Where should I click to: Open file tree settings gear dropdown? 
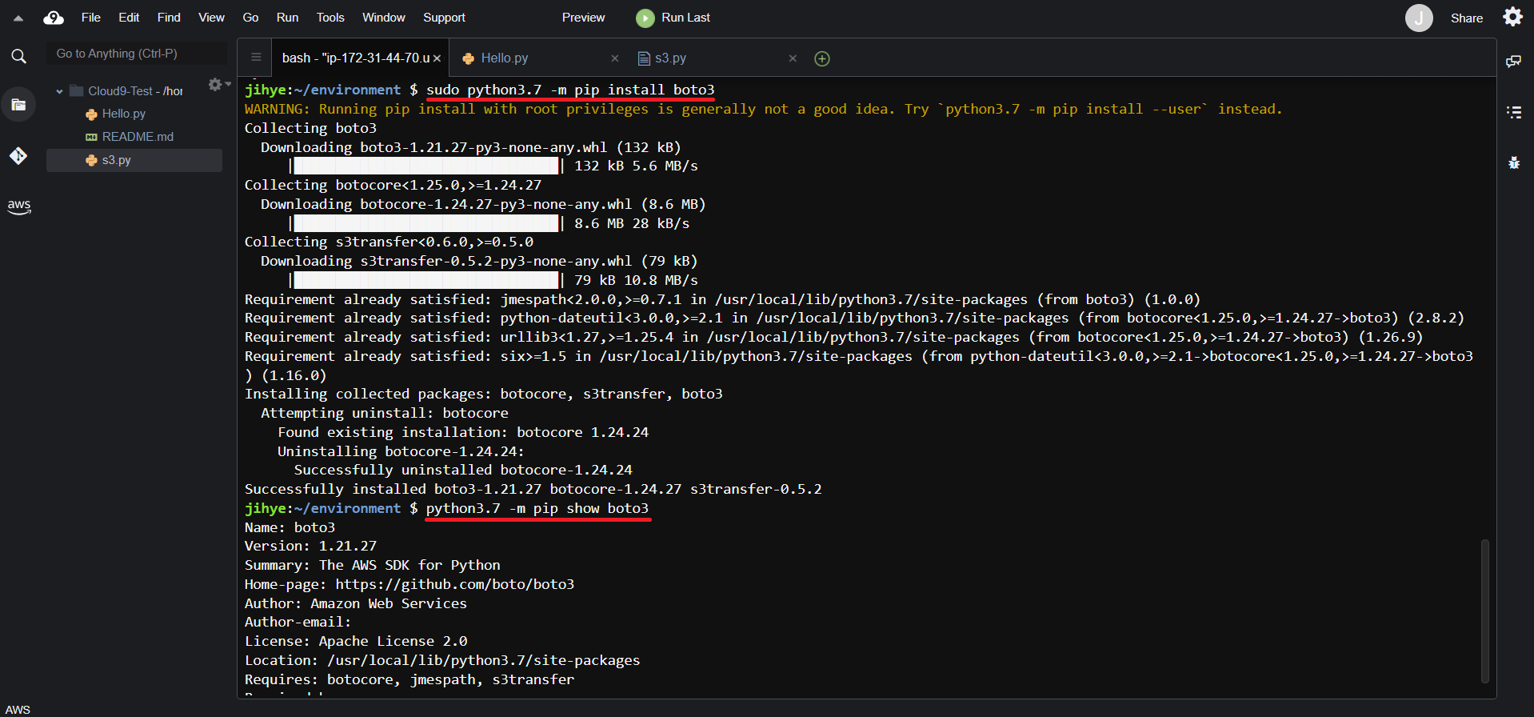pos(218,84)
